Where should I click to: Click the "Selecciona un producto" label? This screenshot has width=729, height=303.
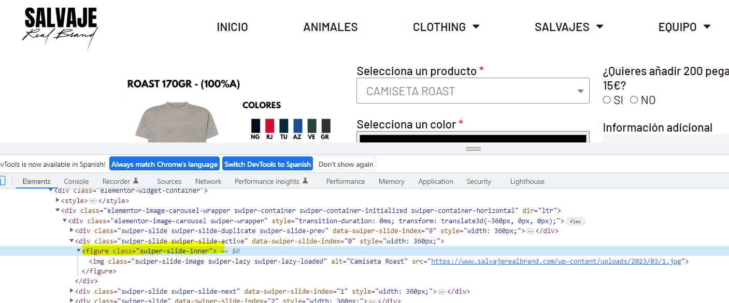[417, 71]
